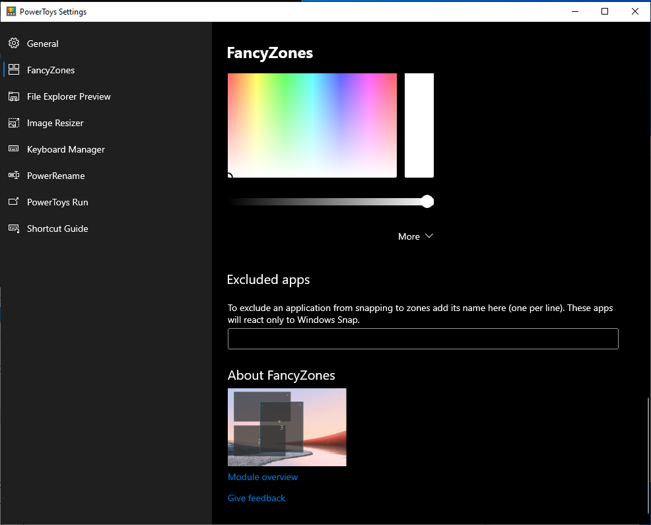Image resolution: width=651 pixels, height=525 pixels.
Task: Click the color picker circle handle
Action: (230, 175)
